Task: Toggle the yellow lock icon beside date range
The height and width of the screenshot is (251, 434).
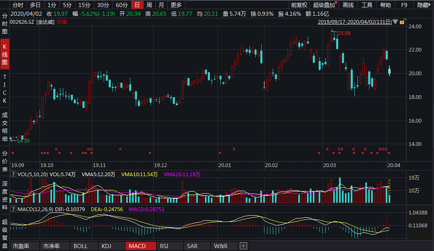Action: pos(402,22)
